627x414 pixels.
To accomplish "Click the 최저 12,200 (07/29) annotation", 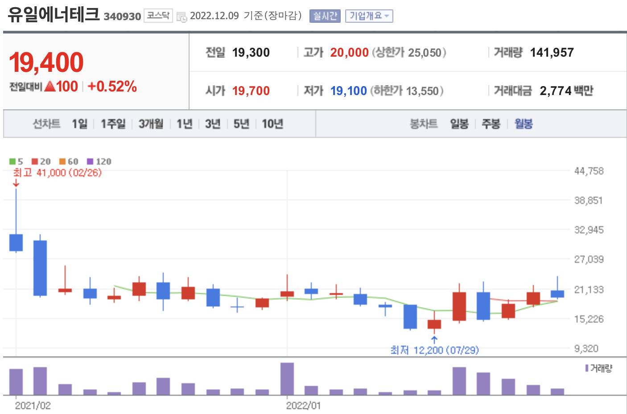I will pos(435,350).
